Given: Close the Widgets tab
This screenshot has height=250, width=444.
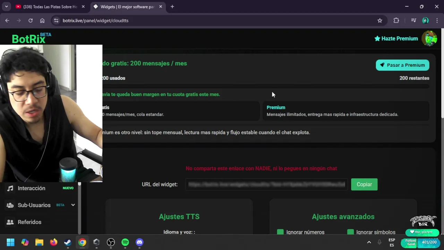Looking at the screenshot, I should (161, 7).
